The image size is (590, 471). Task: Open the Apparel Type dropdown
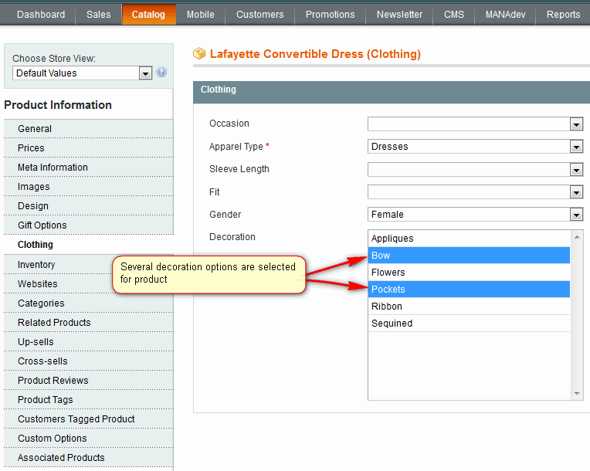474,147
